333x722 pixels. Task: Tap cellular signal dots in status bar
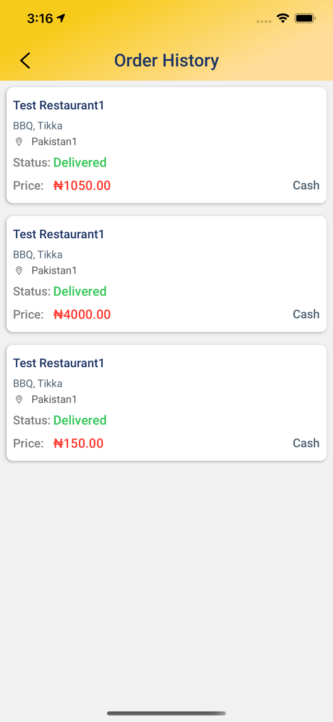[x=264, y=21]
